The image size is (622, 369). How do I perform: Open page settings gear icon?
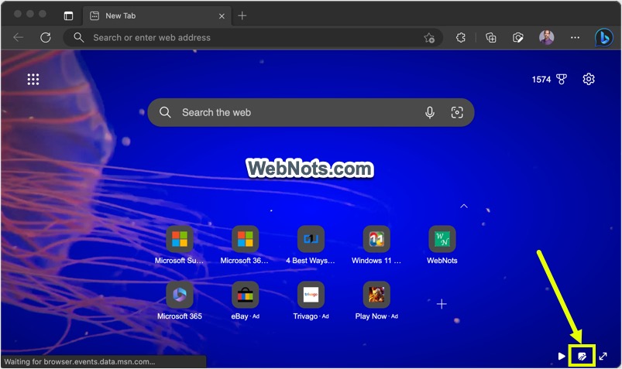[x=589, y=80]
